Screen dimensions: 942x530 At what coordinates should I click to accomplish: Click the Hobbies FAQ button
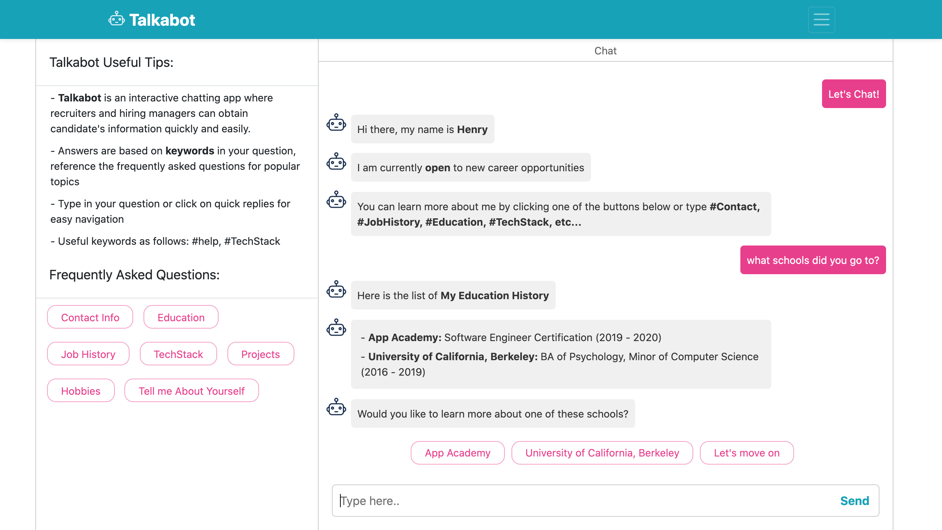pos(81,391)
